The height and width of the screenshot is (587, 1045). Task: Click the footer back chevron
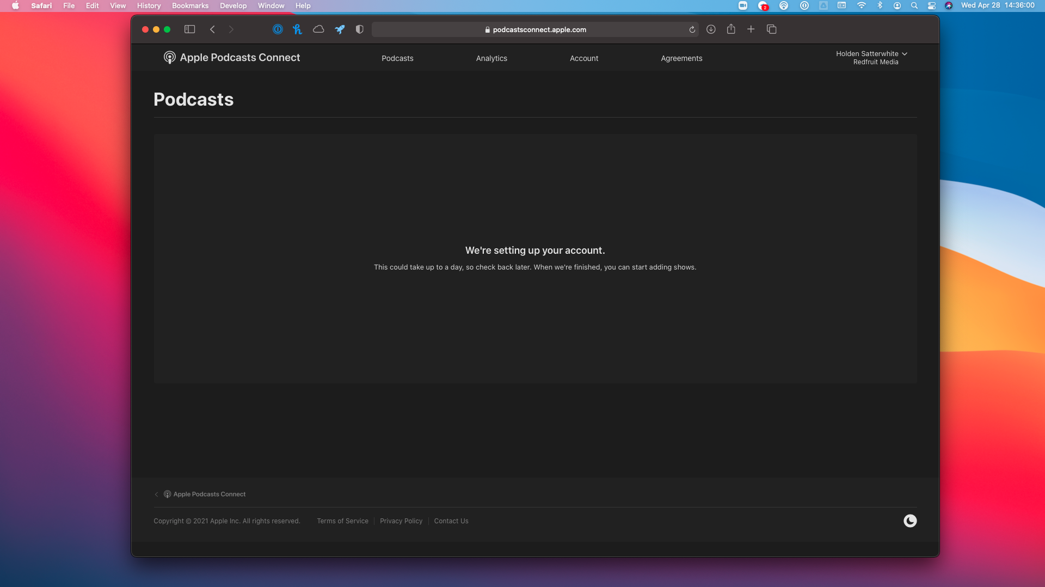click(156, 494)
